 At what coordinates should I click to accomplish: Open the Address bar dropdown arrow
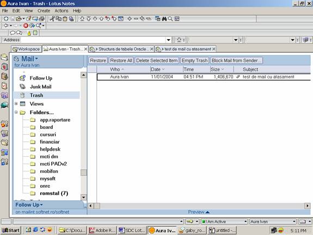(169, 40)
